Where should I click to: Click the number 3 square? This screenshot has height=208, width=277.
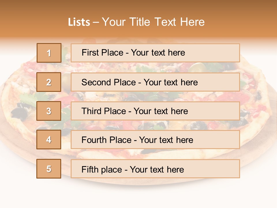coord(49,111)
